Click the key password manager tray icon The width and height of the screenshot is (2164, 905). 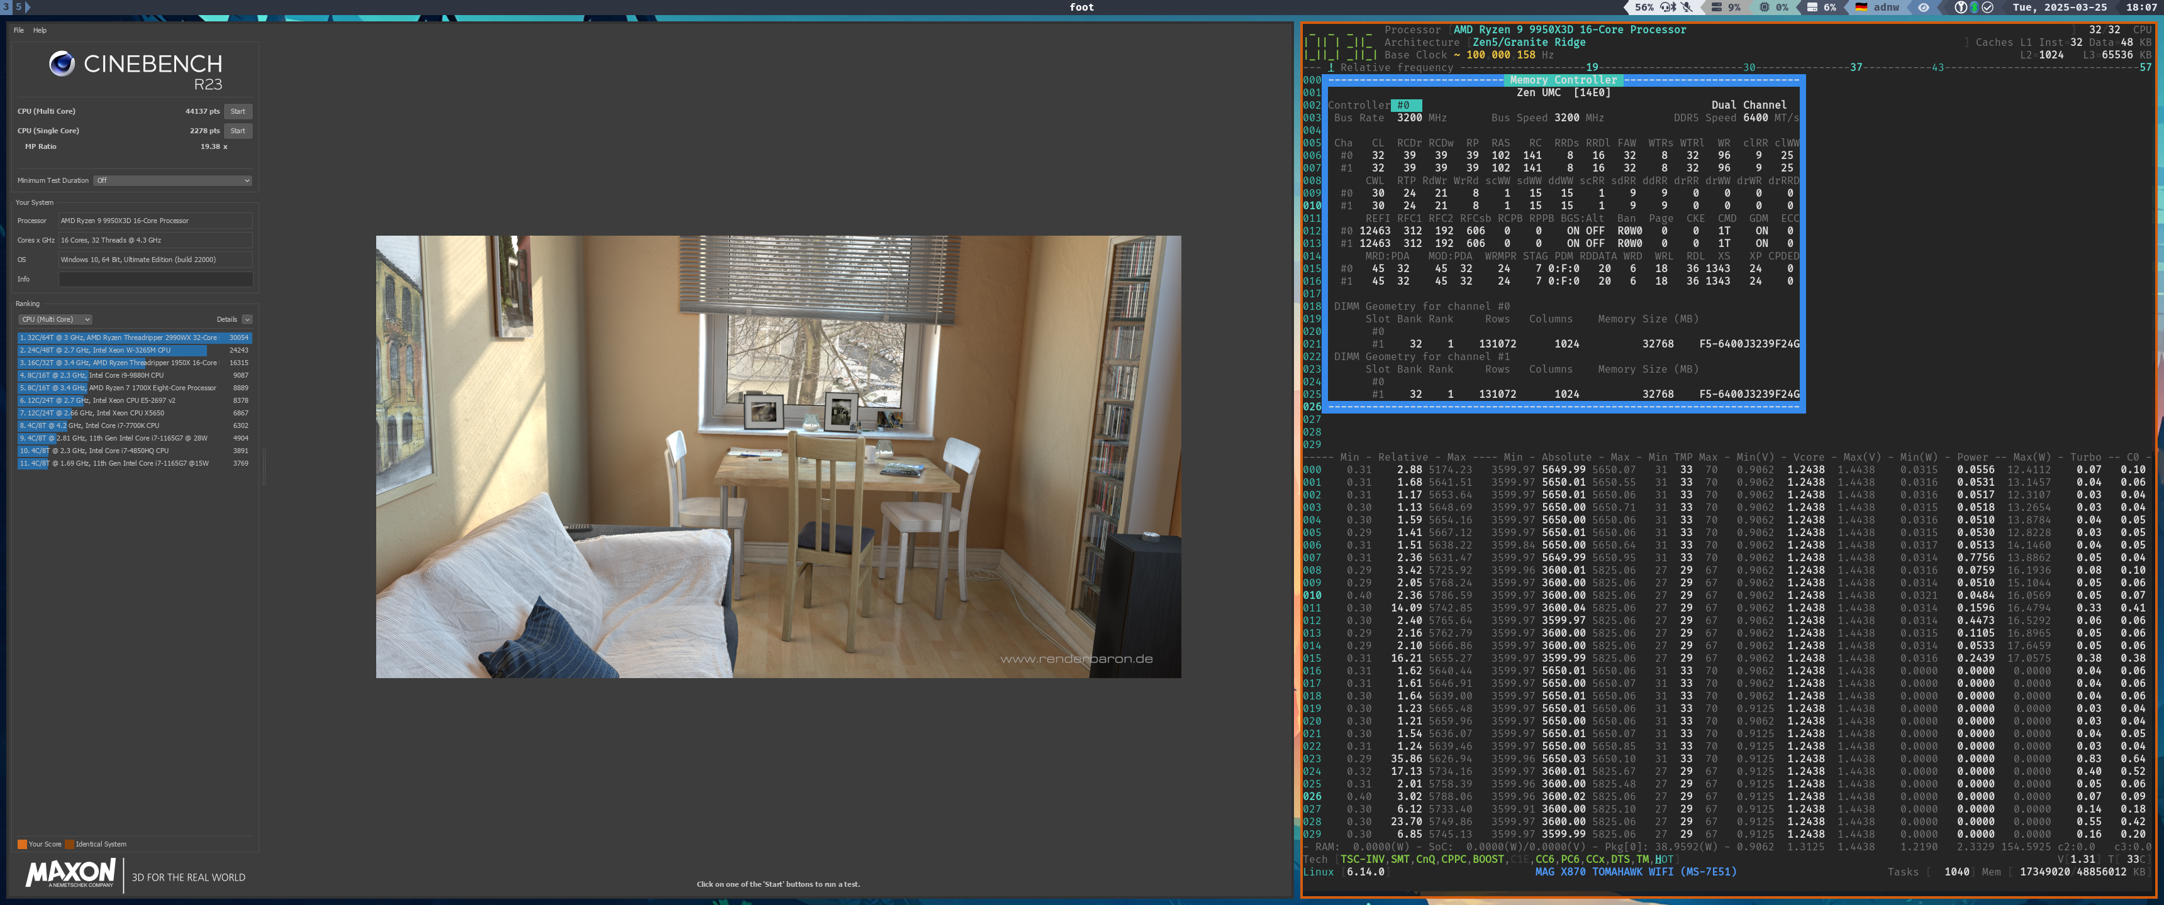[x=1961, y=7]
